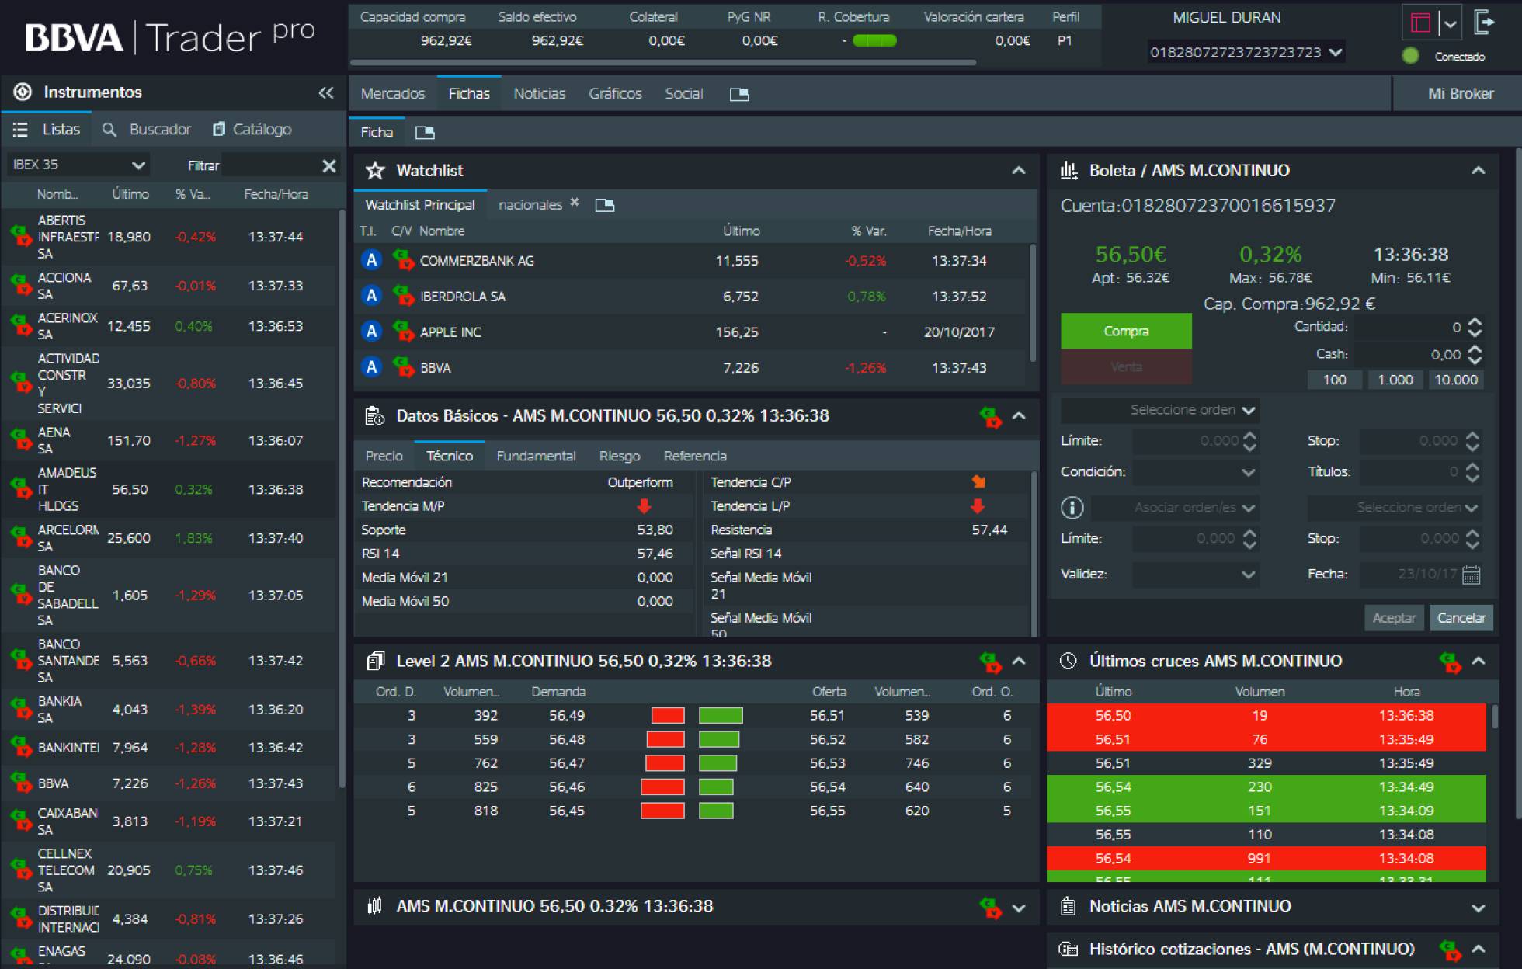Open the layout selector icon

click(1420, 23)
